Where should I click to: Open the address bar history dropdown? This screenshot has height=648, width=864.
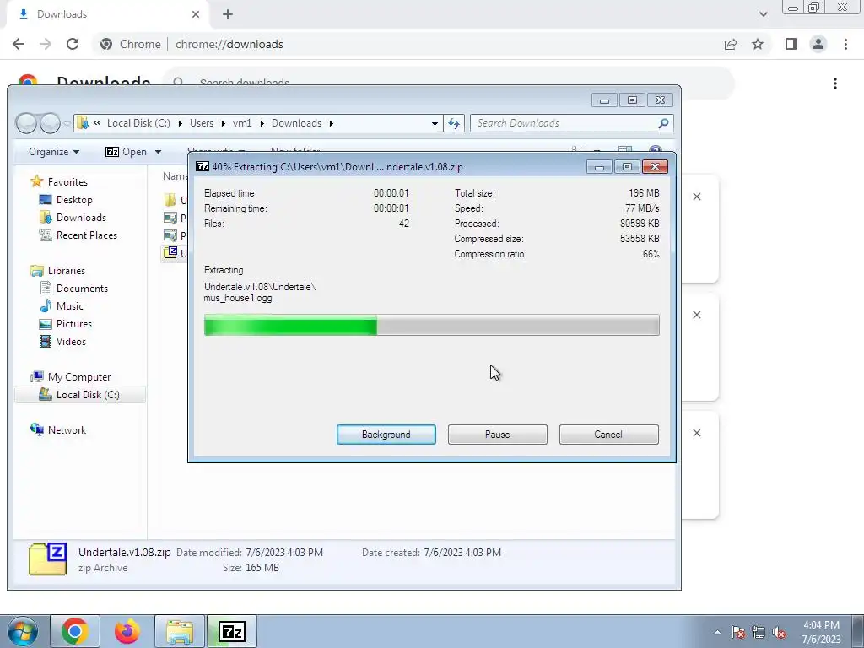point(435,123)
